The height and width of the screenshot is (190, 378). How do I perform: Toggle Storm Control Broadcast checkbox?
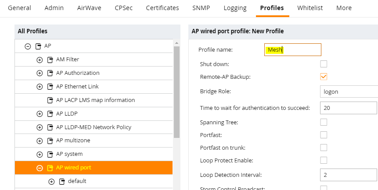coord(324,188)
